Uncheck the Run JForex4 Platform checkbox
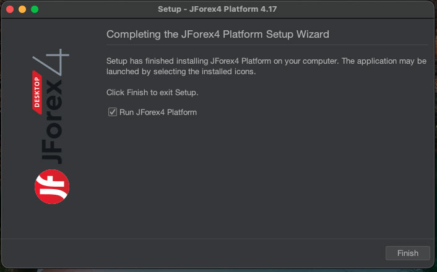 (x=113, y=112)
